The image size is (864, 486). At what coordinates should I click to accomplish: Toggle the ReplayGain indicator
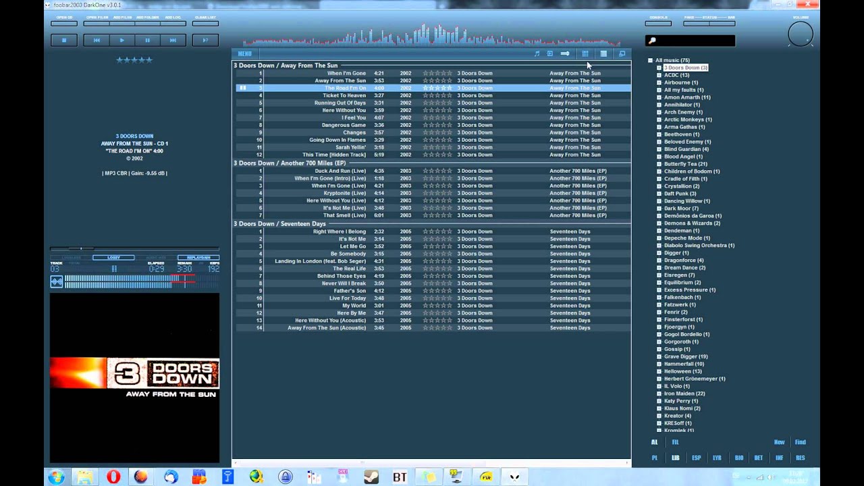[x=198, y=257]
